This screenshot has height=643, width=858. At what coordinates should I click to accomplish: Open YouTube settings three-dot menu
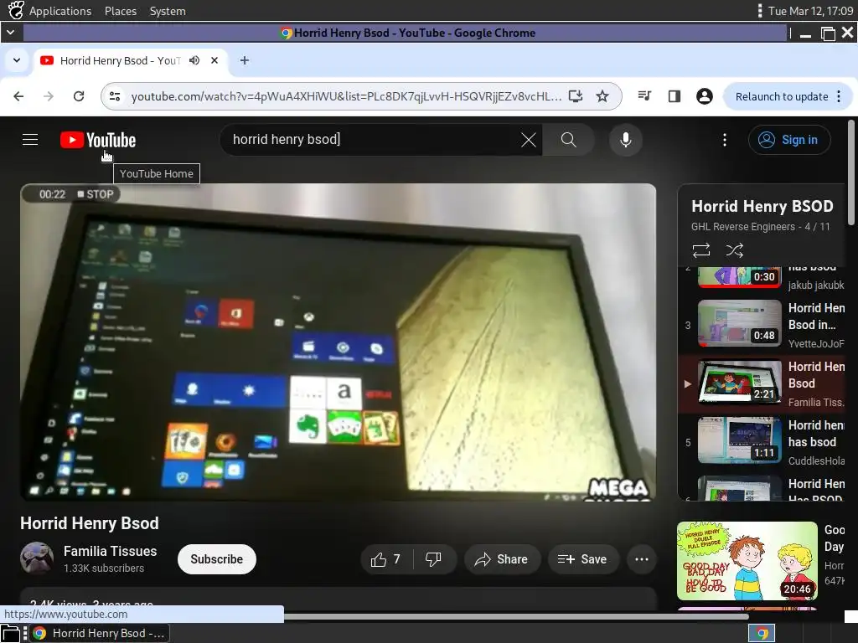click(725, 140)
